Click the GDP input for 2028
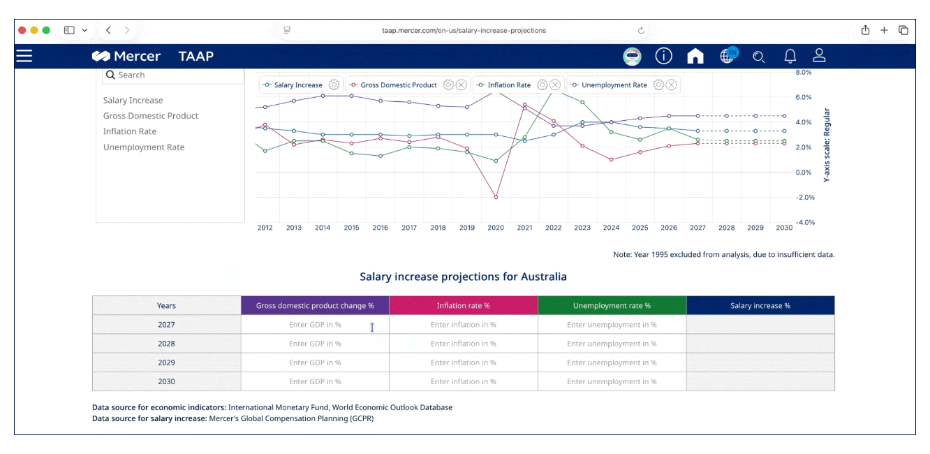Image resolution: width=930 pixels, height=454 pixels. 315,344
